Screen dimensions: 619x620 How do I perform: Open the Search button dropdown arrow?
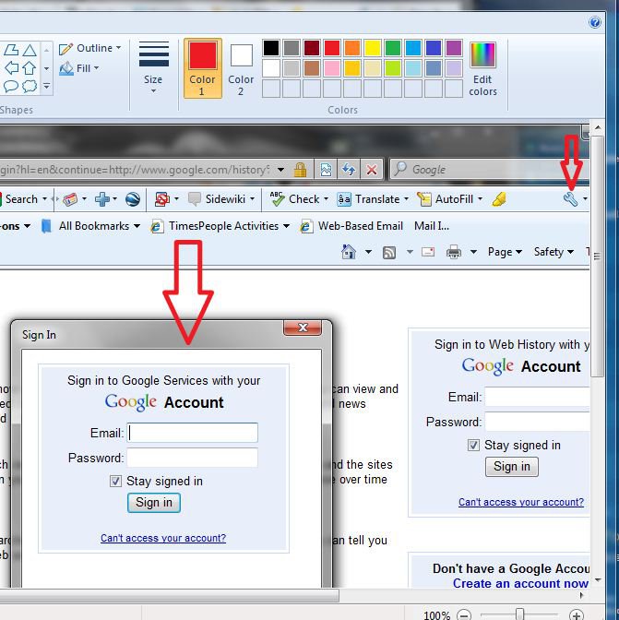click(44, 199)
